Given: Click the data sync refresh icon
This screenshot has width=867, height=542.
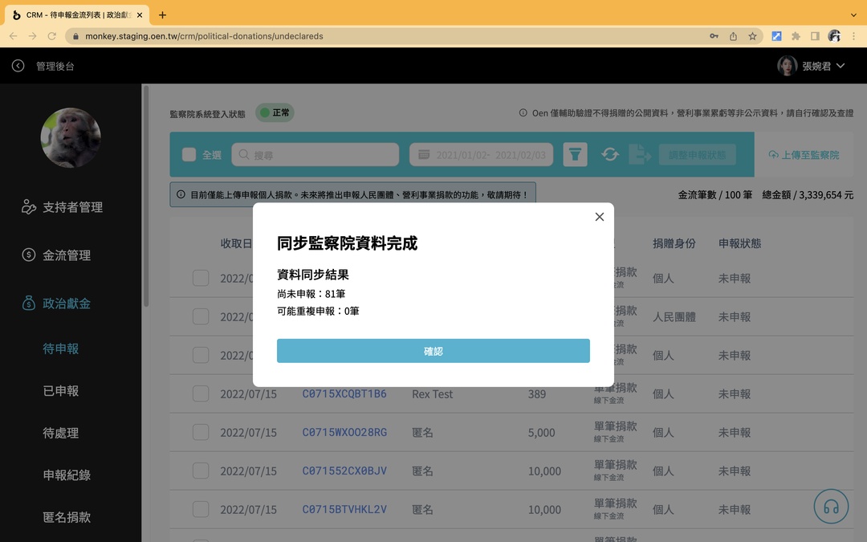Looking at the screenshot, I should click(x=610, y=153).
